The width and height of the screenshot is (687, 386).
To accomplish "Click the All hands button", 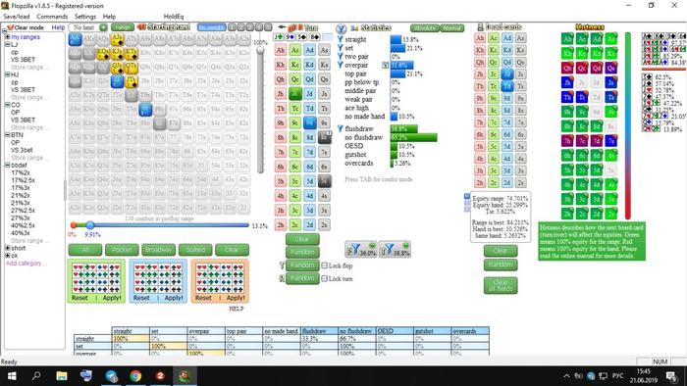I will [x=85, y=250].
